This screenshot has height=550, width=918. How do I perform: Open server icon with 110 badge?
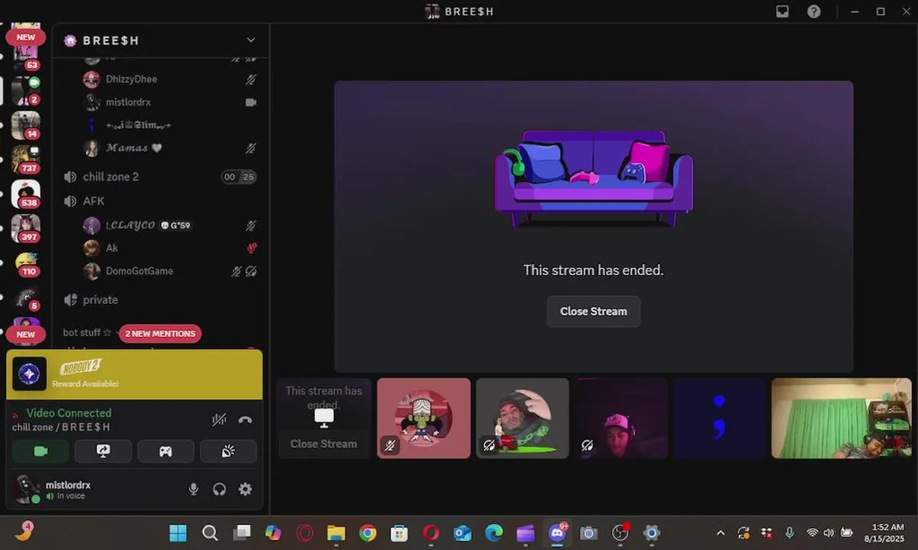coord(25,263)
